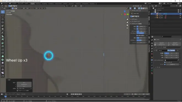Switch to the Modeling workspace tab
The image size is (182, 102).
38,4
